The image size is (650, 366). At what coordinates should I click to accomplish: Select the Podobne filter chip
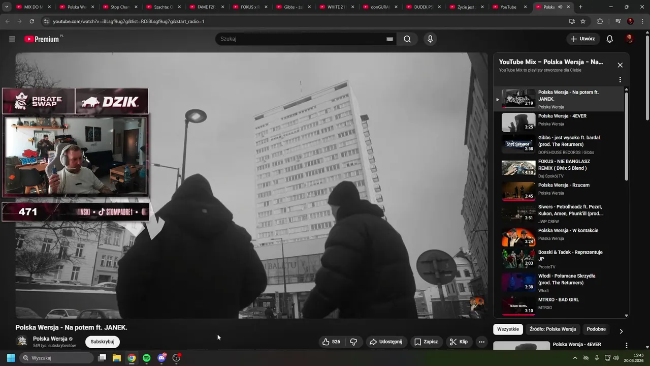[x=596, y=329]
